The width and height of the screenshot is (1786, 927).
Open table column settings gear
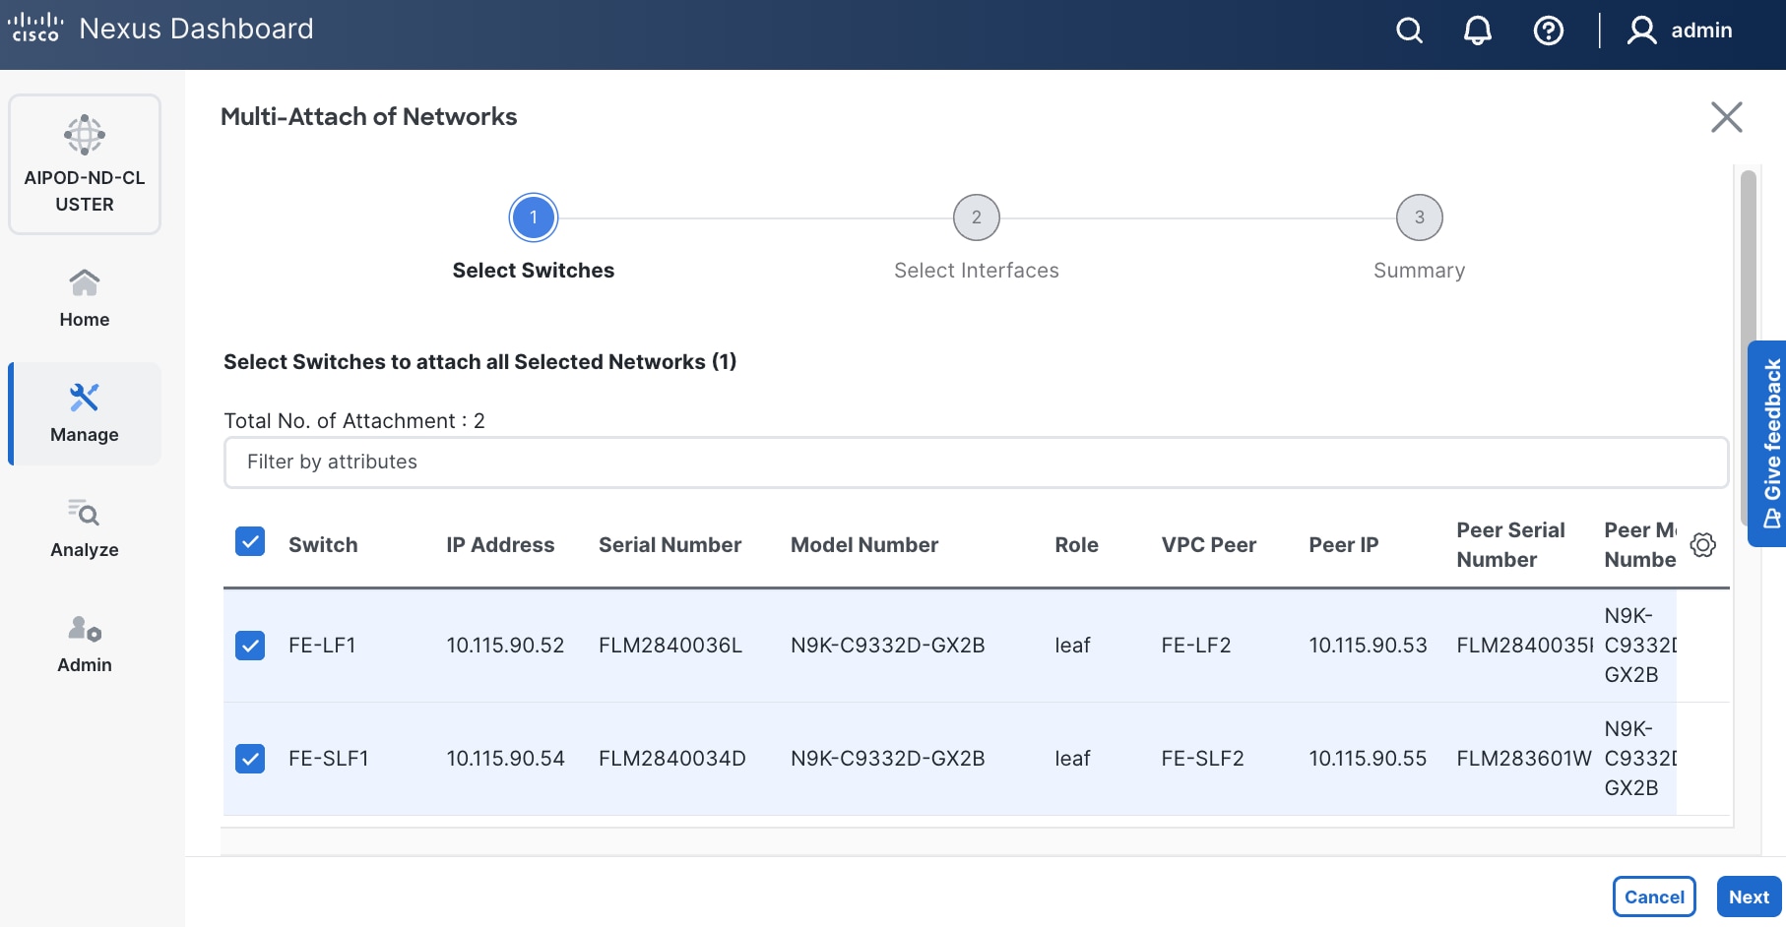pos(1702,545)
